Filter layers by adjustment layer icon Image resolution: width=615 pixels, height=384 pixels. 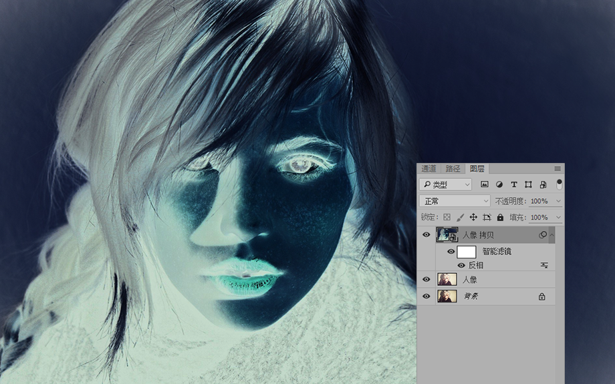499,184
